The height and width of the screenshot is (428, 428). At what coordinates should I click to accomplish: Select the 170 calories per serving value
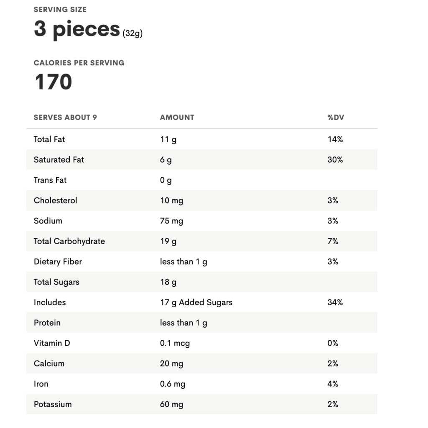pos(53,82)
